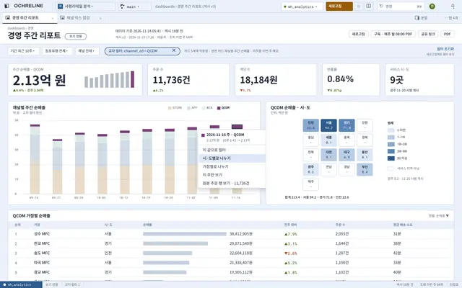Click the 필터 초기화 link
This screenshot has width=462, height=288.
click(x=445, y=49)
